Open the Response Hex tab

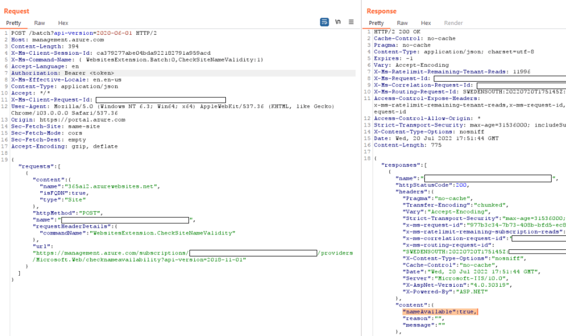[426, 23]
